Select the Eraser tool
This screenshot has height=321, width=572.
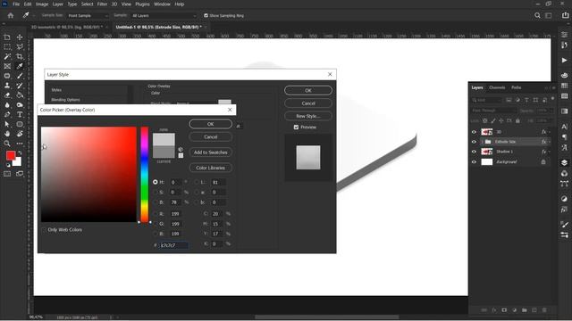coord(7,95)
